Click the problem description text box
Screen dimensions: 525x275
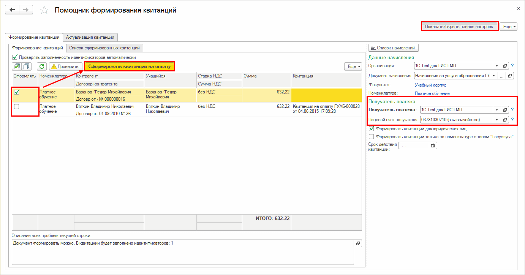pyautogui.click(x=183, y=252)
